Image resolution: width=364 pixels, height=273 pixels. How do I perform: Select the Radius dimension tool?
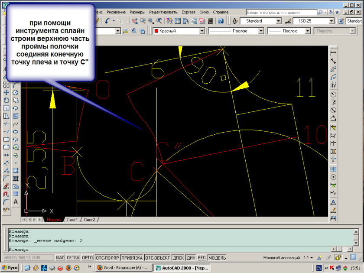(x=333, y=94)
